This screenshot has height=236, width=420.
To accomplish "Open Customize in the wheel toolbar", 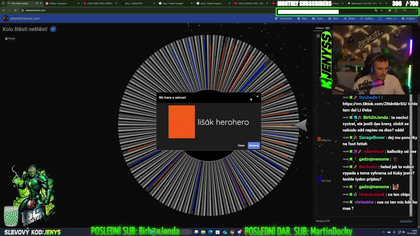I will pyautogui.click(x=283, y=18).
